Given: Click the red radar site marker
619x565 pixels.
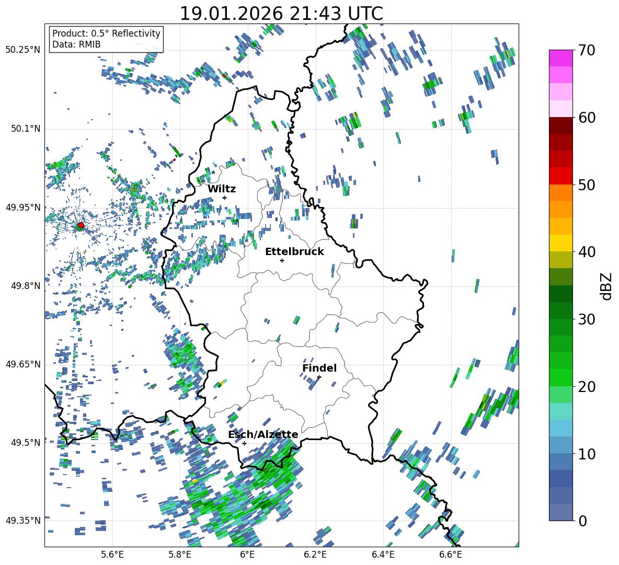Looking at the screenshot, I should [x=81, y=225].
